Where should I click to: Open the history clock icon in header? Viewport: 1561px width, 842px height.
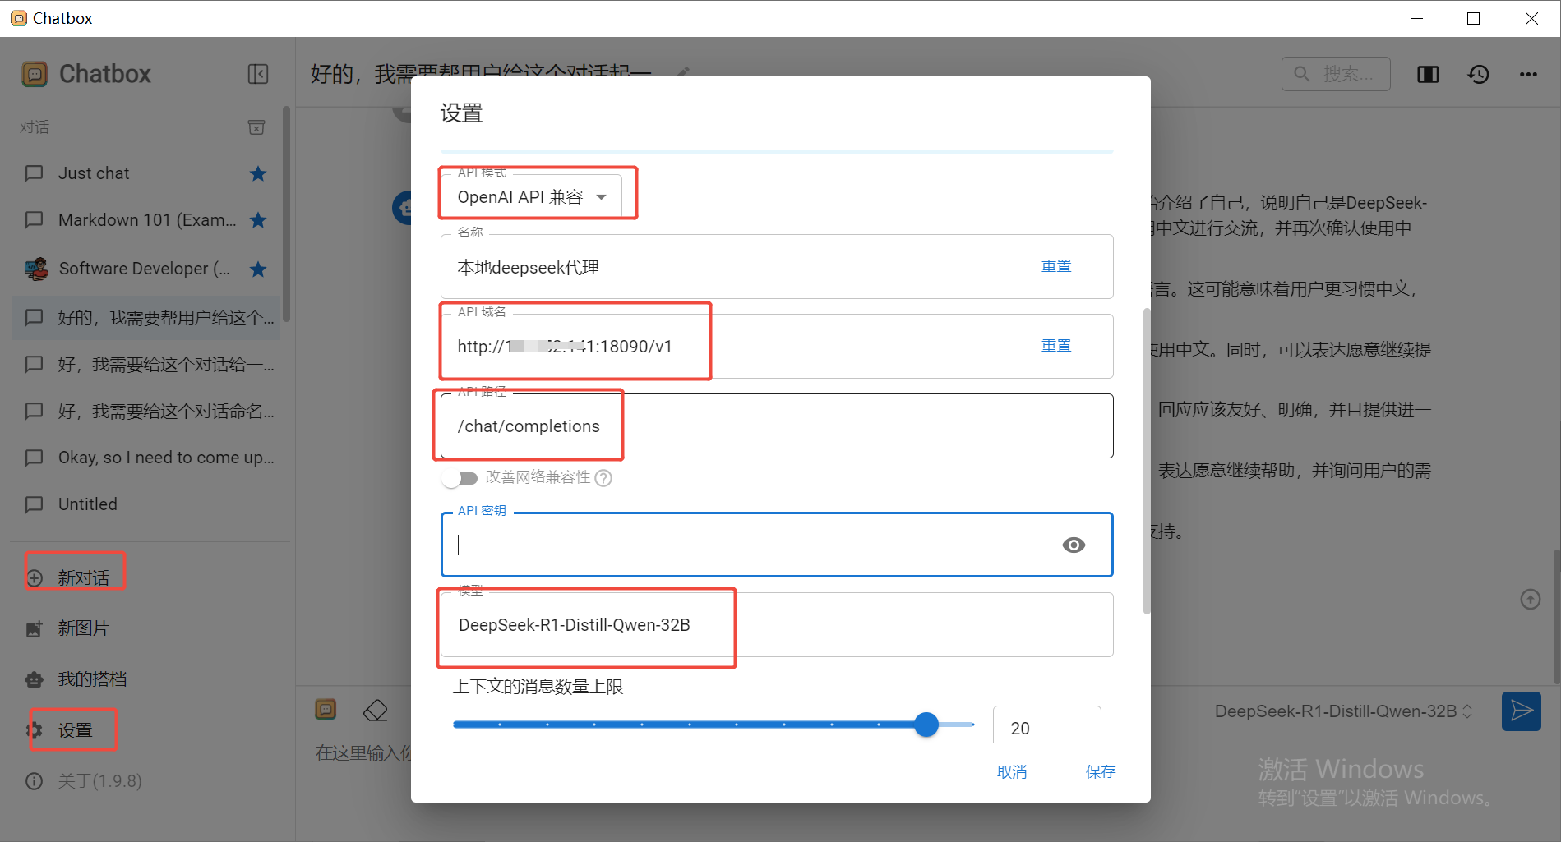(1478, 75)
